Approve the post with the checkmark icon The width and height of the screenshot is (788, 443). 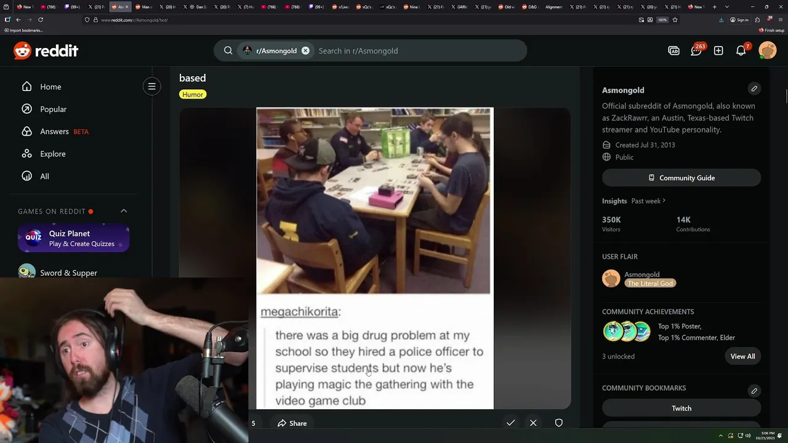click(510, 423)
